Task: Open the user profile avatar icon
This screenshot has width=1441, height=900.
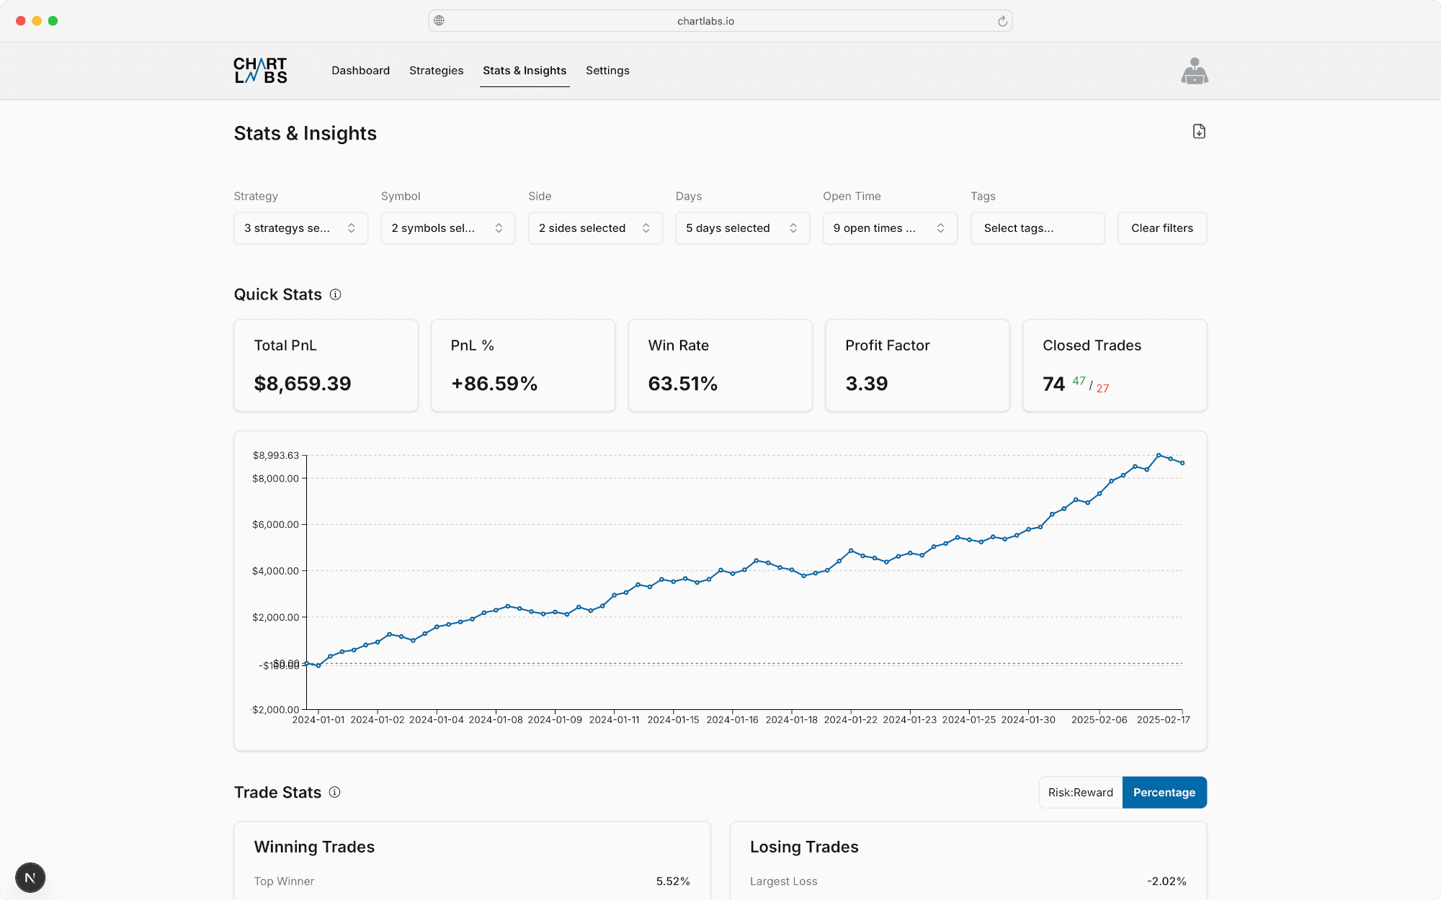Action: point(1194,71)
